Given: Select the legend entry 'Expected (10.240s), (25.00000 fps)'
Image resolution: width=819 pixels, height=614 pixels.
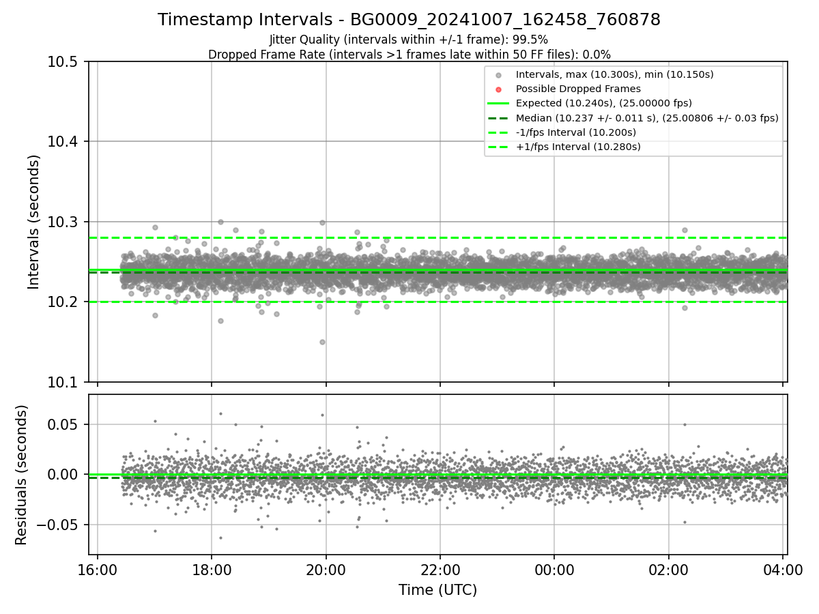Looking at the screenshot, I should click(604, 103).
